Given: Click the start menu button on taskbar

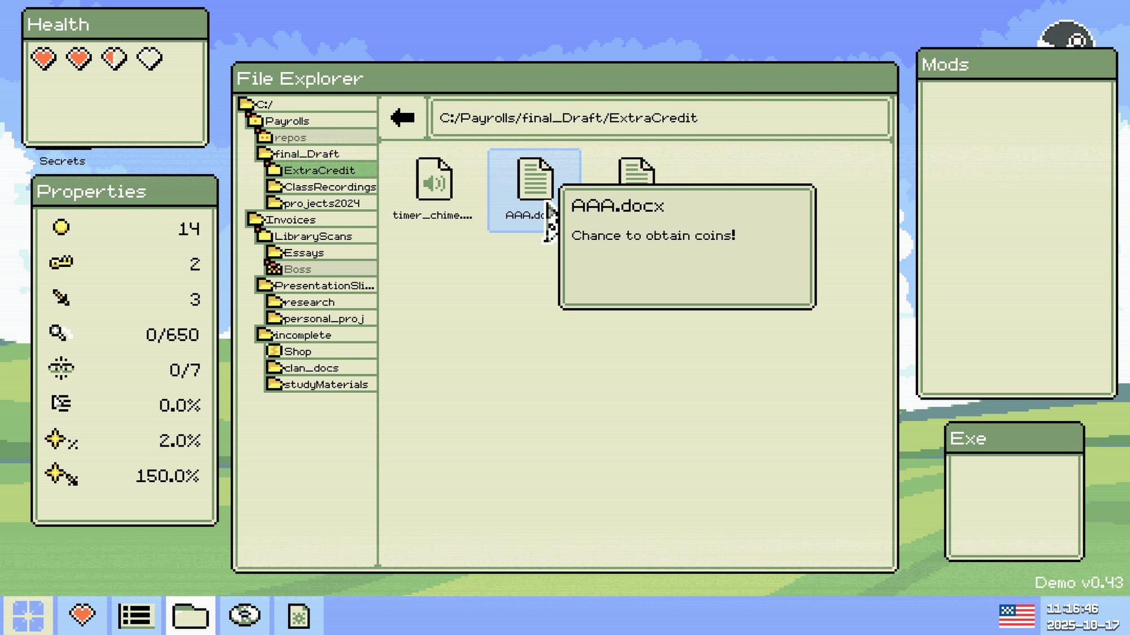Looking at the screenshot, I should 28,615.
